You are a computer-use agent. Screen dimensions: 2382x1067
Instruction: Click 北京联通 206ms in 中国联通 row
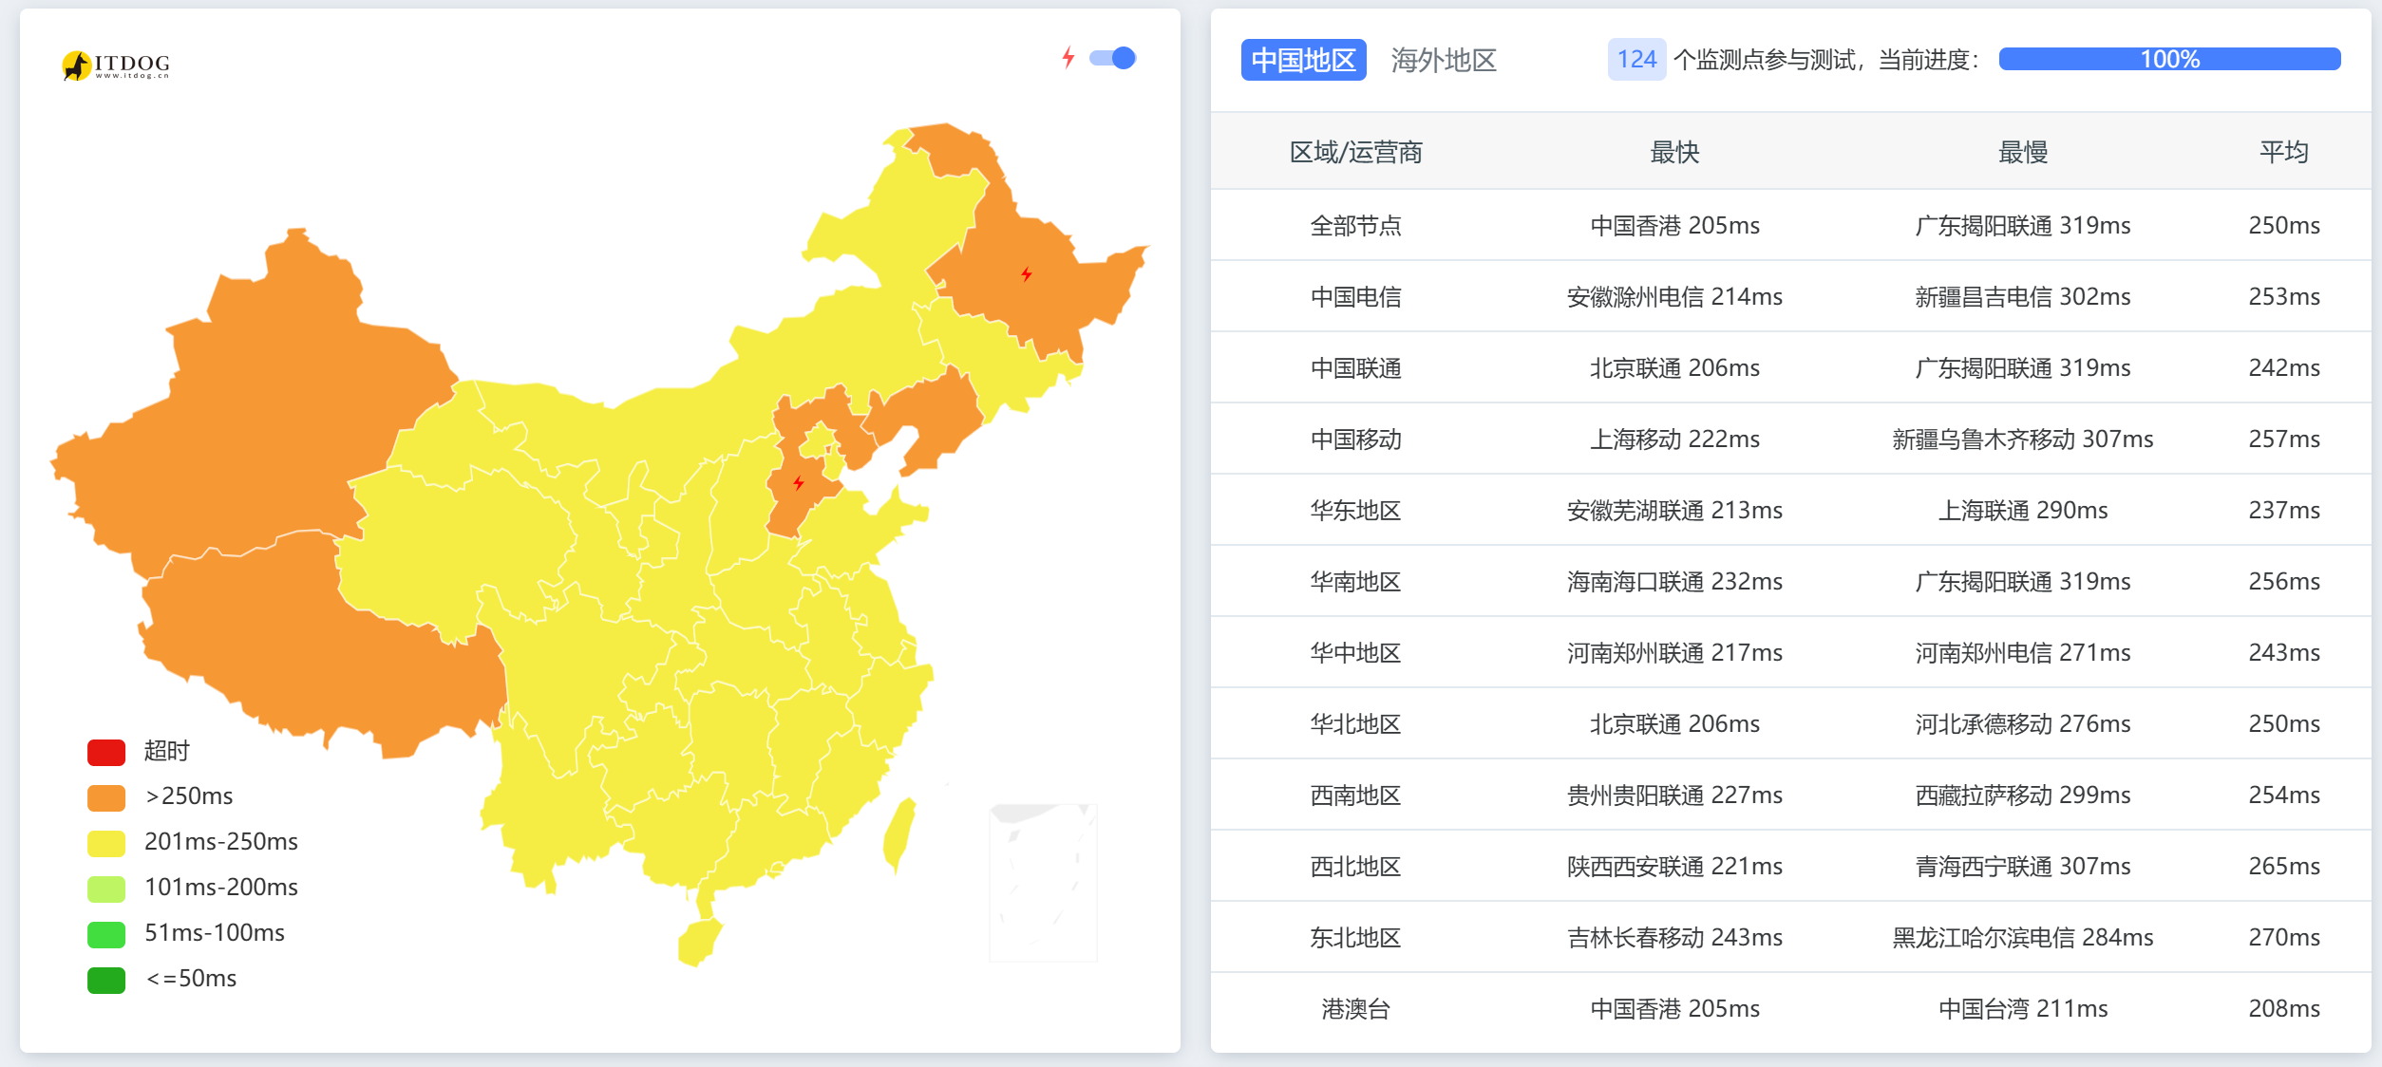coord(1674,367)
